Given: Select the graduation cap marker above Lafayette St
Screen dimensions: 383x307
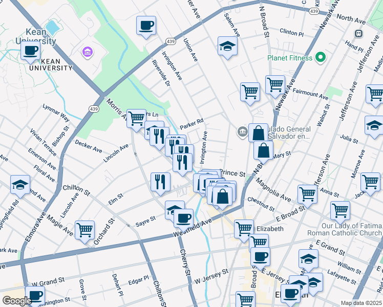Looking at the screenshot, I should coord(313,282).
